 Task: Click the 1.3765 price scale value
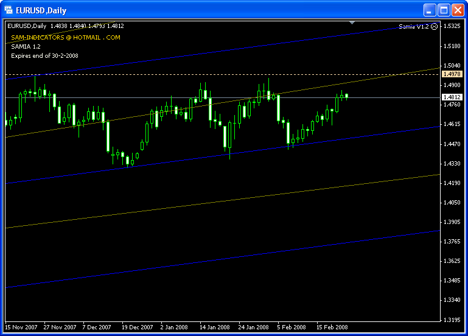(452, 242)
